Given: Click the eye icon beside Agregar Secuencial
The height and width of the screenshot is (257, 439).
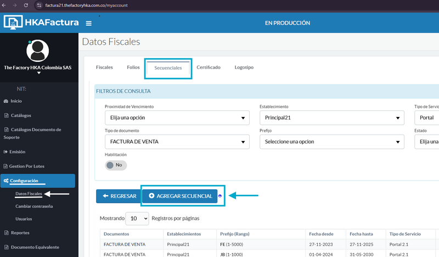Looking at the screenshot, I should click(220, 196).
